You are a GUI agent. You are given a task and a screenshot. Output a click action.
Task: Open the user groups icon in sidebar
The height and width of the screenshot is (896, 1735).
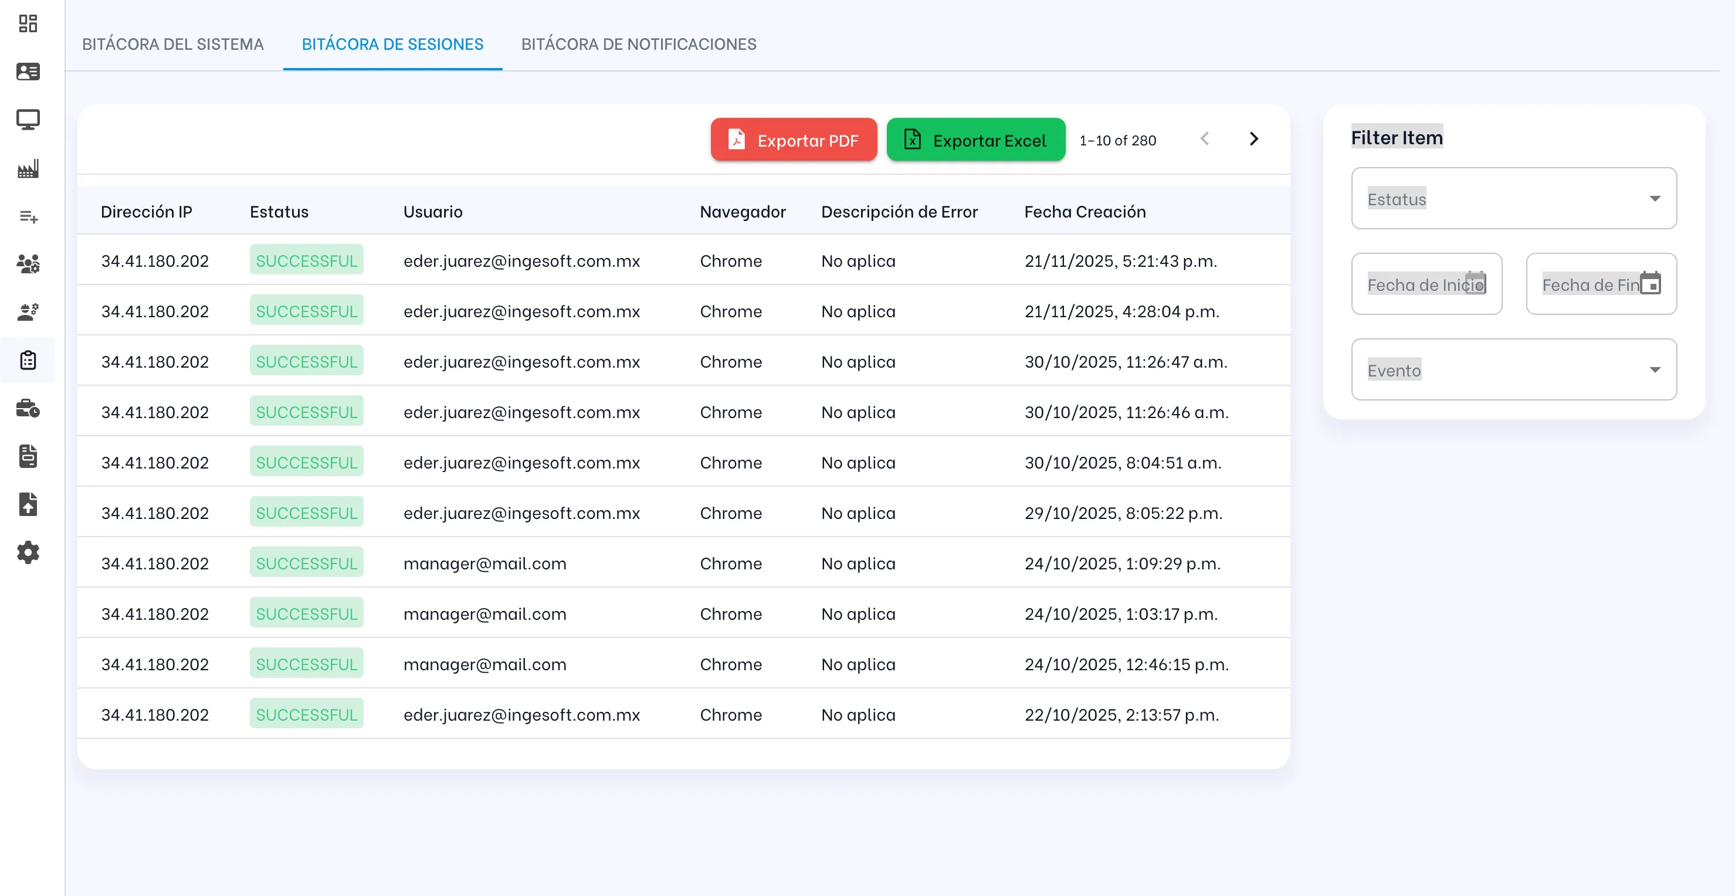(x=28, y=264)
